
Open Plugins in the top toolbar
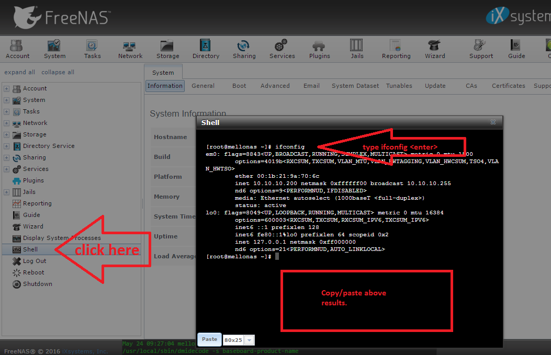point(319,49)
